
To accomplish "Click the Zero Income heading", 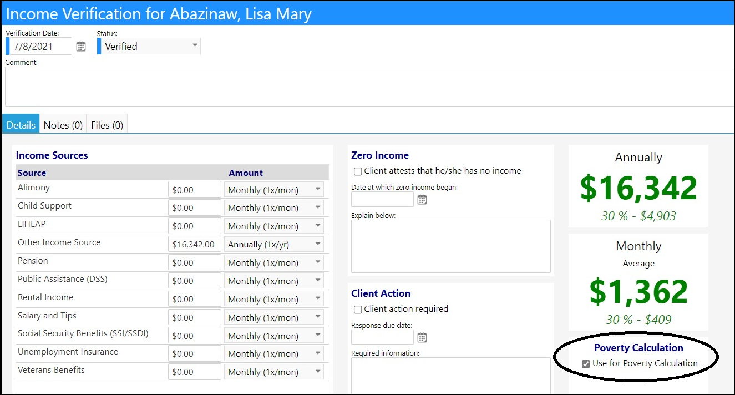I will (x=380, y=155).
